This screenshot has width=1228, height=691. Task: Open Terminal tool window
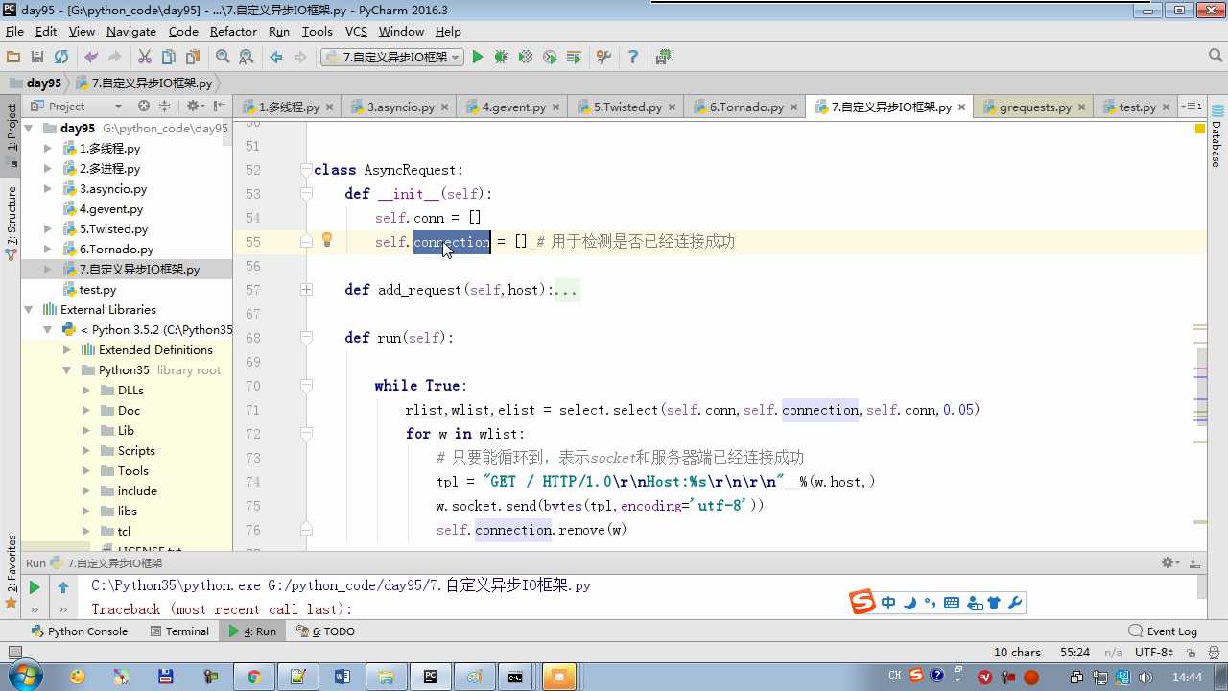coord(179,631)
